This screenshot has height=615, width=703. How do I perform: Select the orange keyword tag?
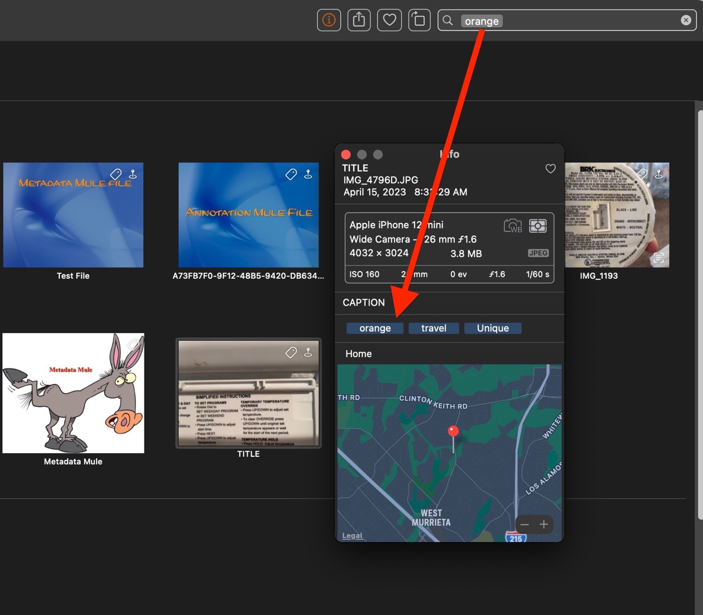click(375, 328)
